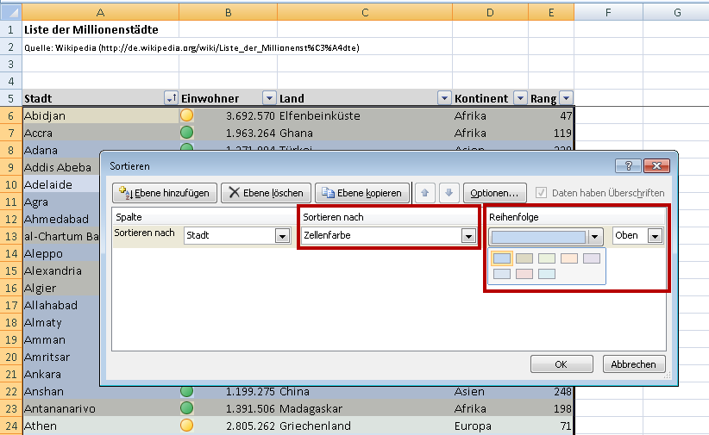Screen dimensions: 709x435
Task: Open the Land column filter arrow
Action: pyautogui.click(x=444, y=98)
